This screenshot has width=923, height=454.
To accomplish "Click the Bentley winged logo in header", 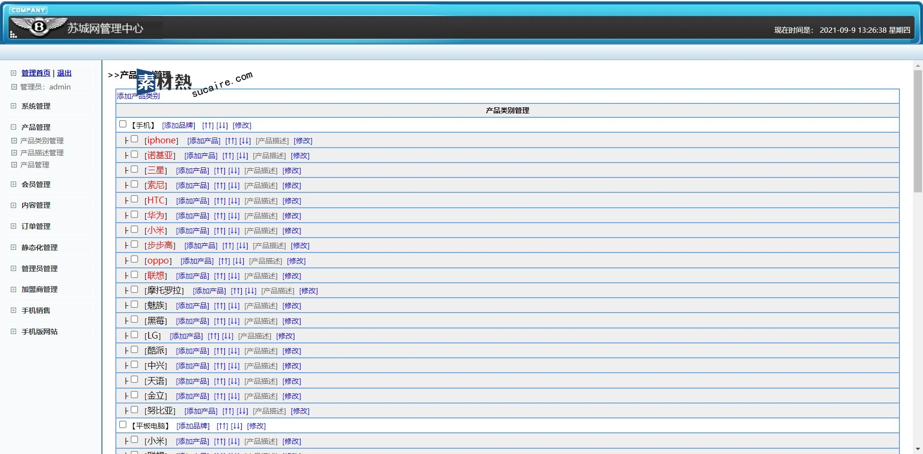I will [x=39, y=26].
